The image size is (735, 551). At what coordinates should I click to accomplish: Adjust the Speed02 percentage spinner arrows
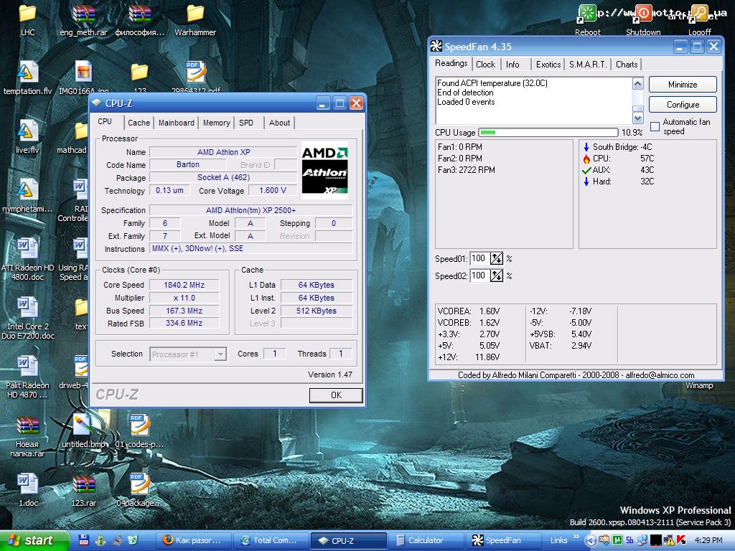pos(497,275)
